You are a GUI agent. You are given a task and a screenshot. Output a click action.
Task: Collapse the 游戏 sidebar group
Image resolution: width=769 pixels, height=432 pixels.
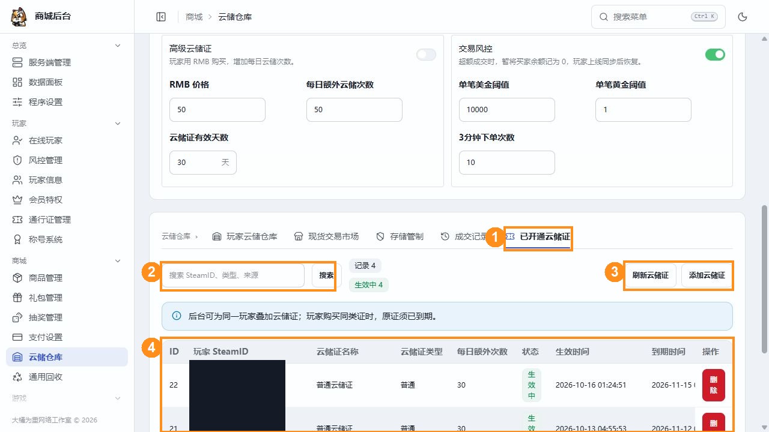pos(118,398)
